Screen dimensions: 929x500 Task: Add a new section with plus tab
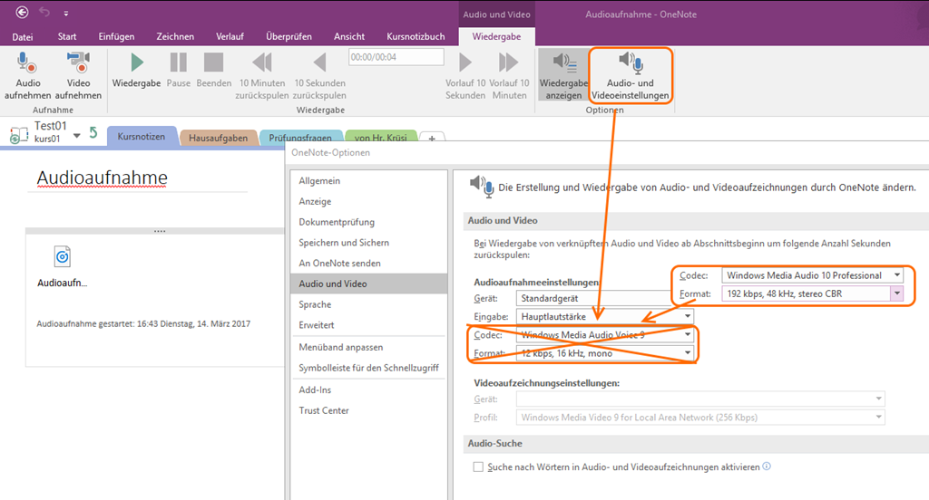pyautogui.click(x=433, y=138)
